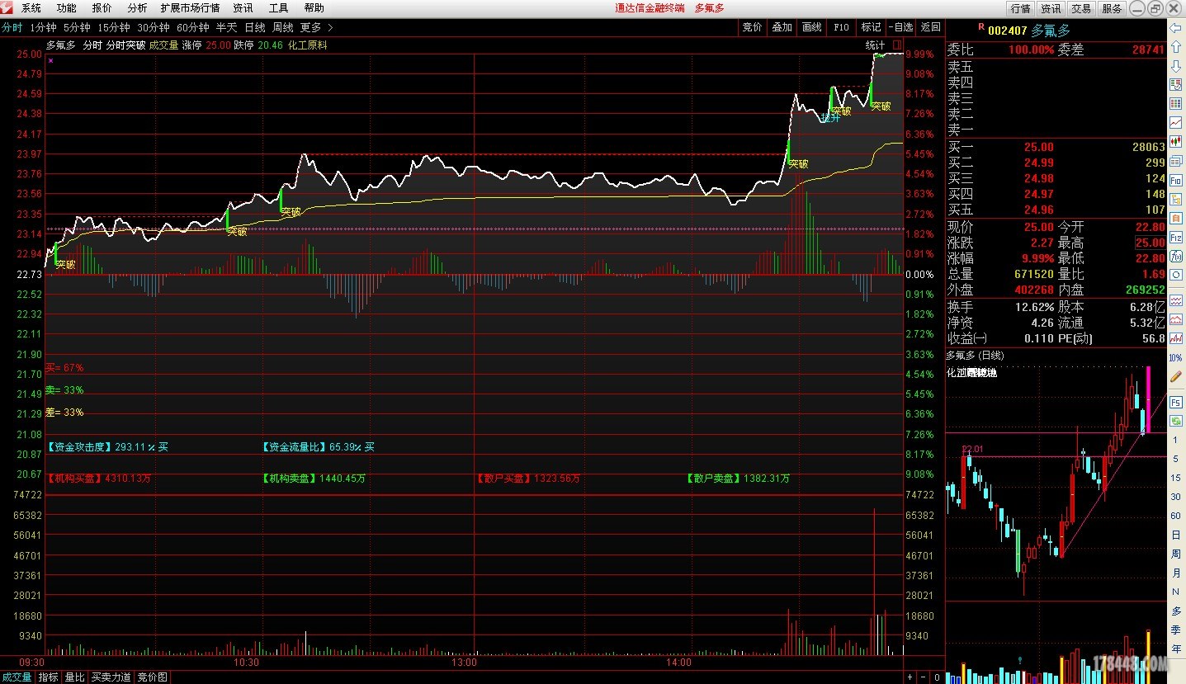Expand the 更多 periods dropdown

[316, 27]
